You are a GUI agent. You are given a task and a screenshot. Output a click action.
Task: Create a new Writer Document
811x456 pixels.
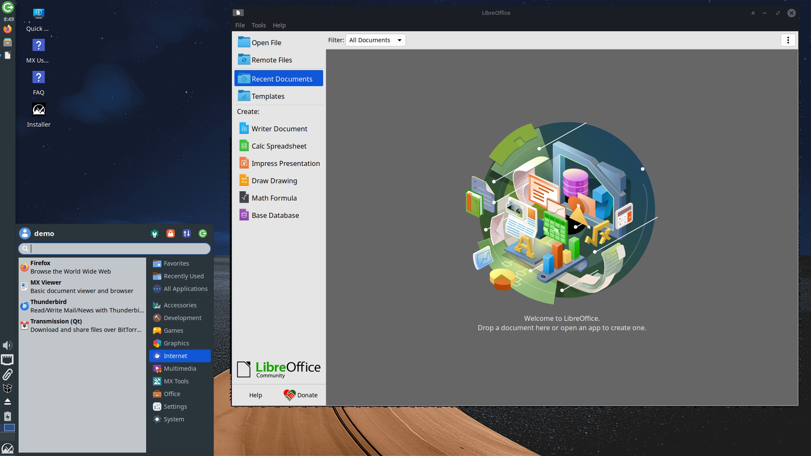coord(279,129)
